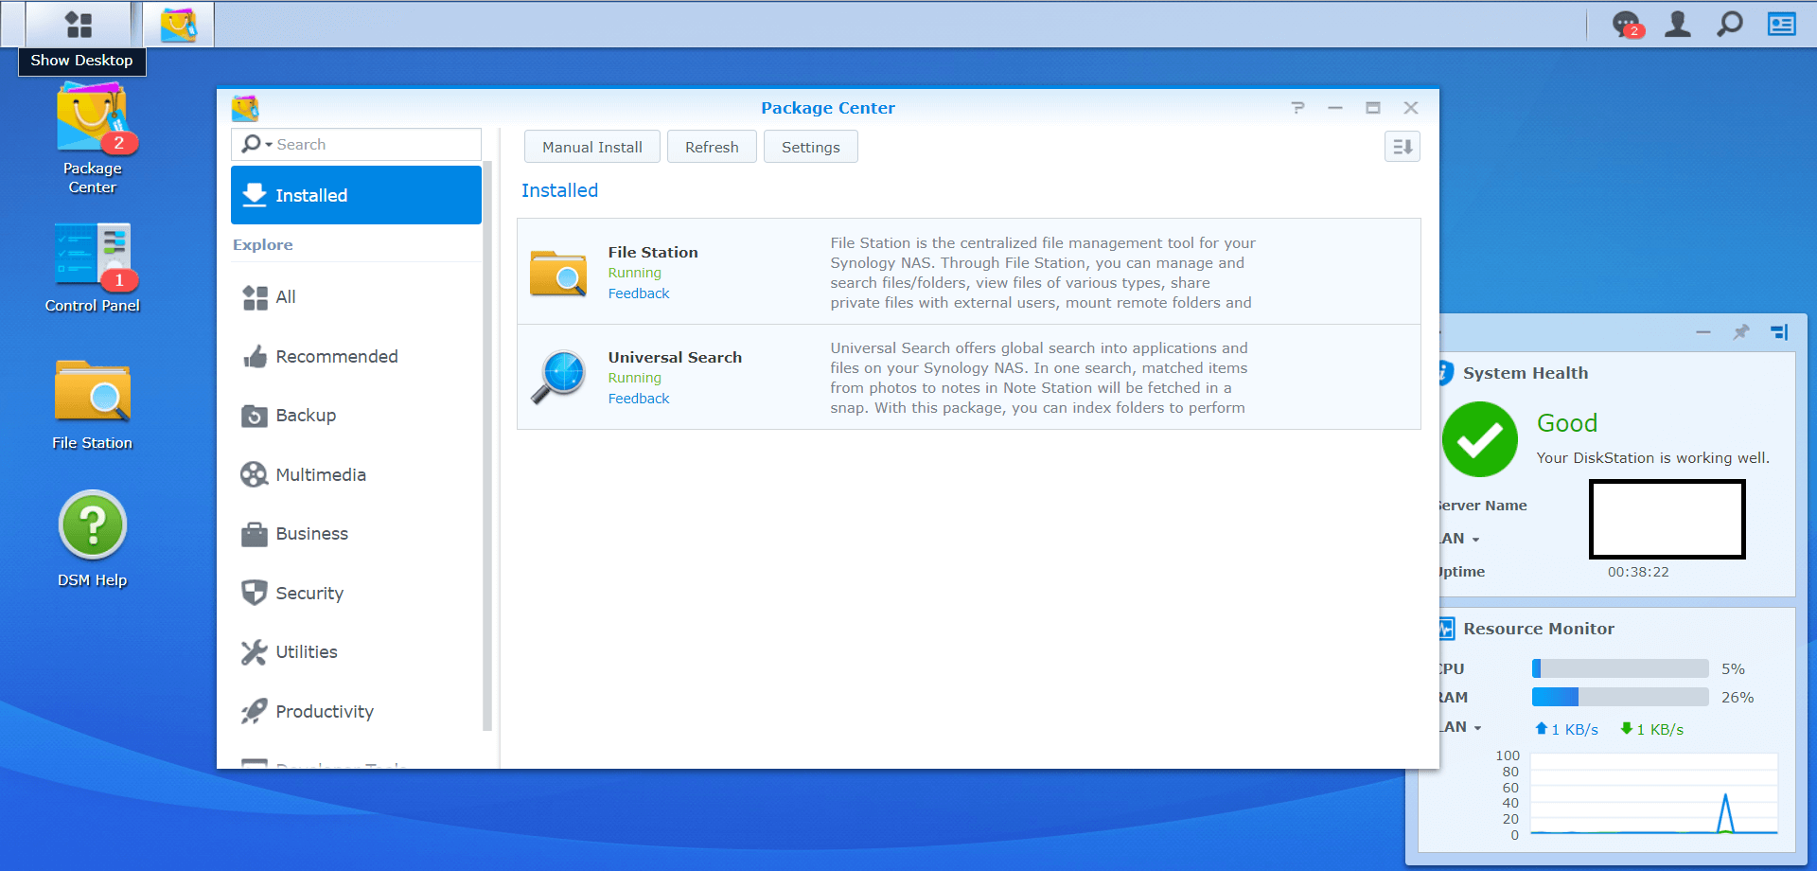Image resolution: width=1817 pixels, height=871 pixels.
Task: Minimize the widget panel
Action: [1703, 332]
